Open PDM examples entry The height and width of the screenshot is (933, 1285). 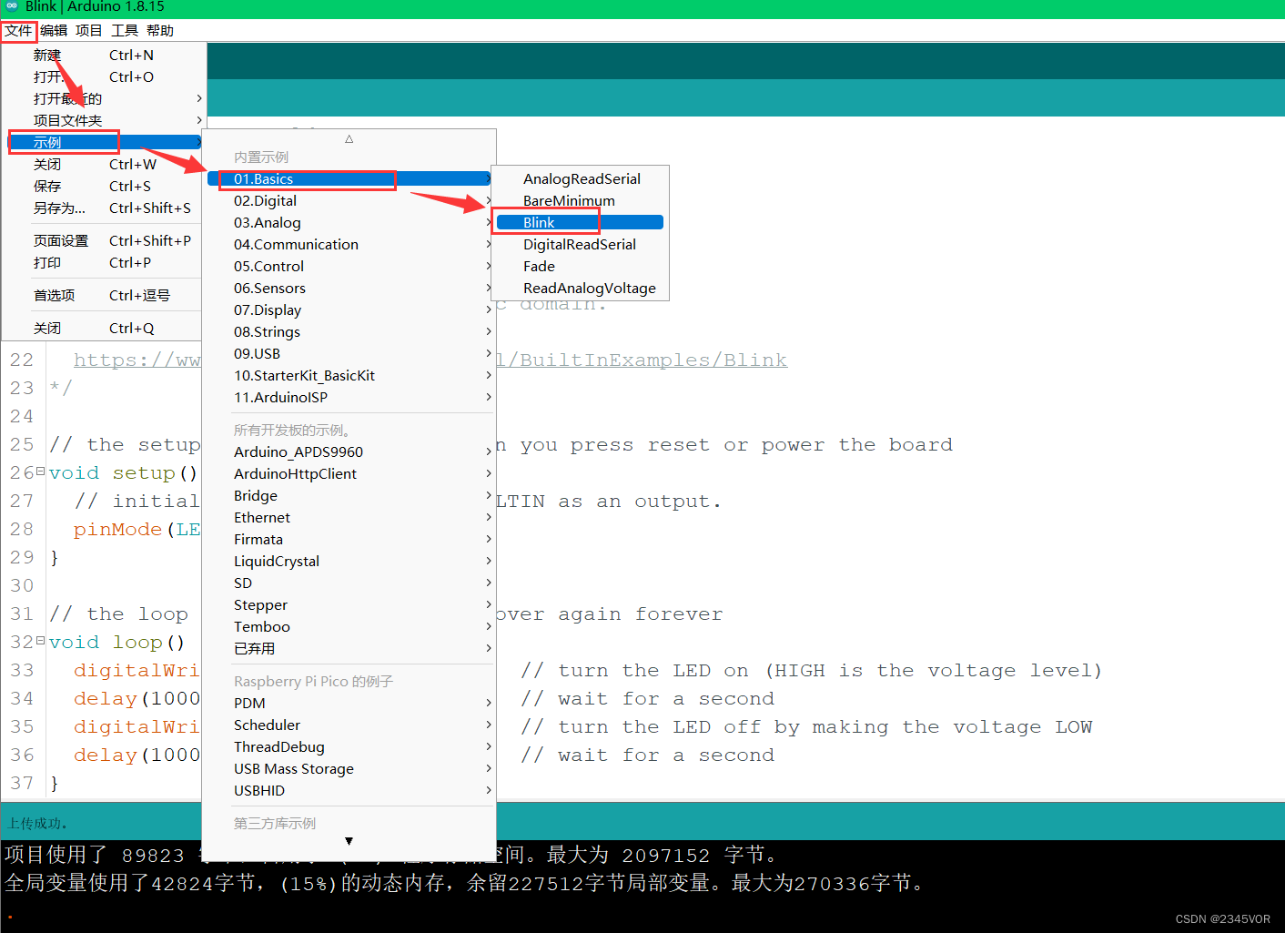click(349, 703)
